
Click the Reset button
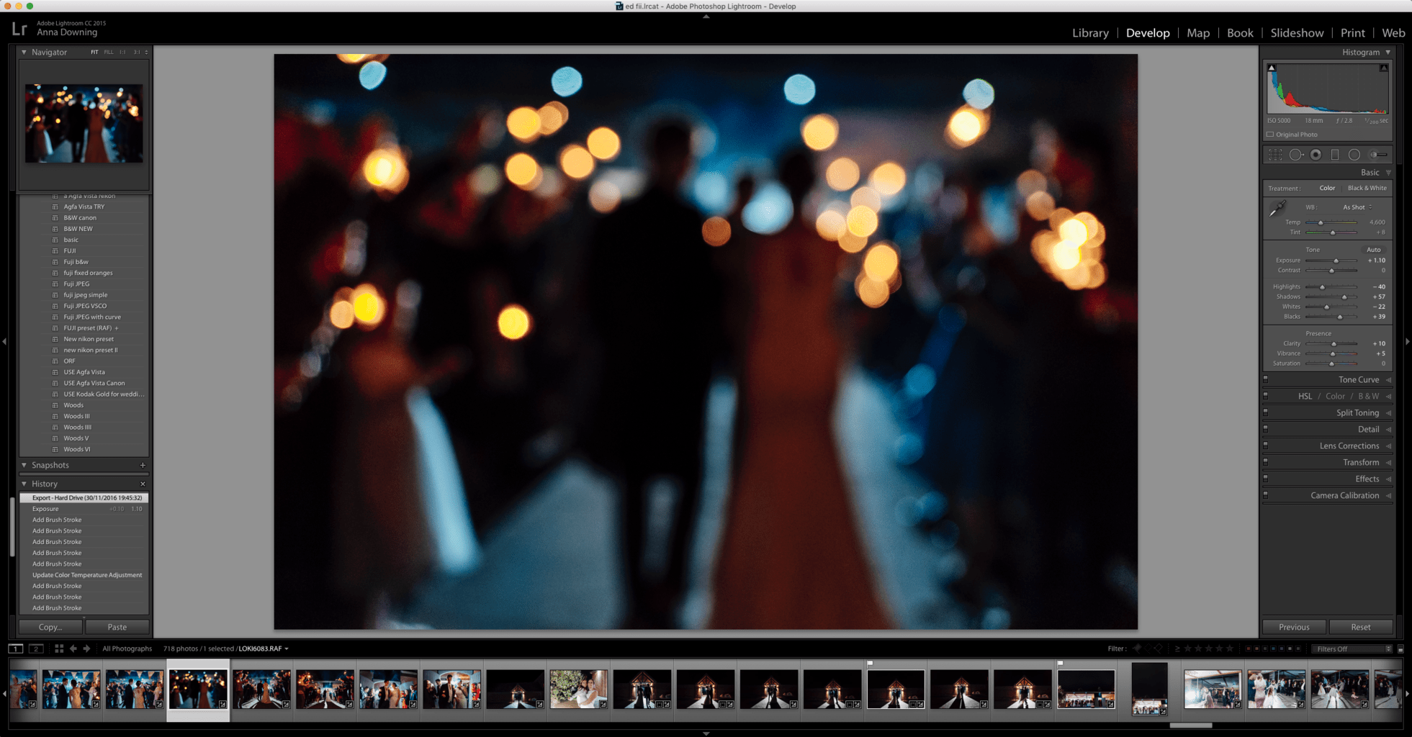(1361, 627)
